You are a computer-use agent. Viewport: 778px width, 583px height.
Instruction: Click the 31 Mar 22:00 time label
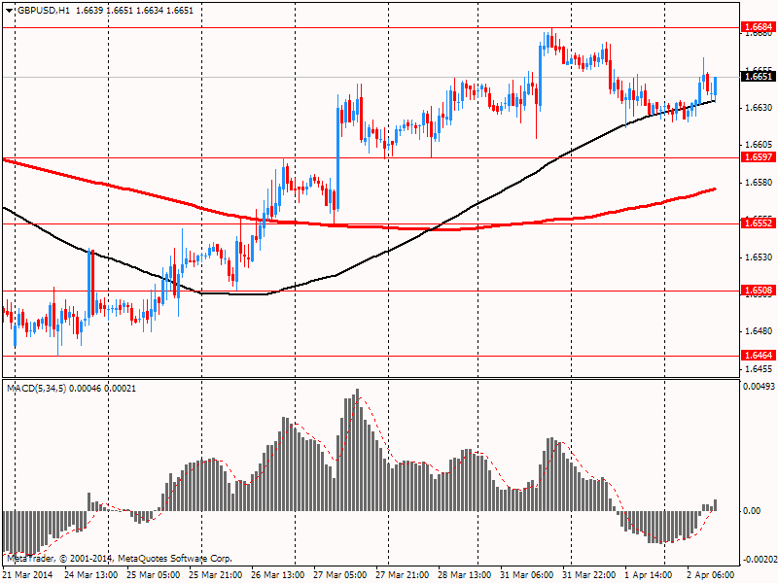[x=589, y=575]
